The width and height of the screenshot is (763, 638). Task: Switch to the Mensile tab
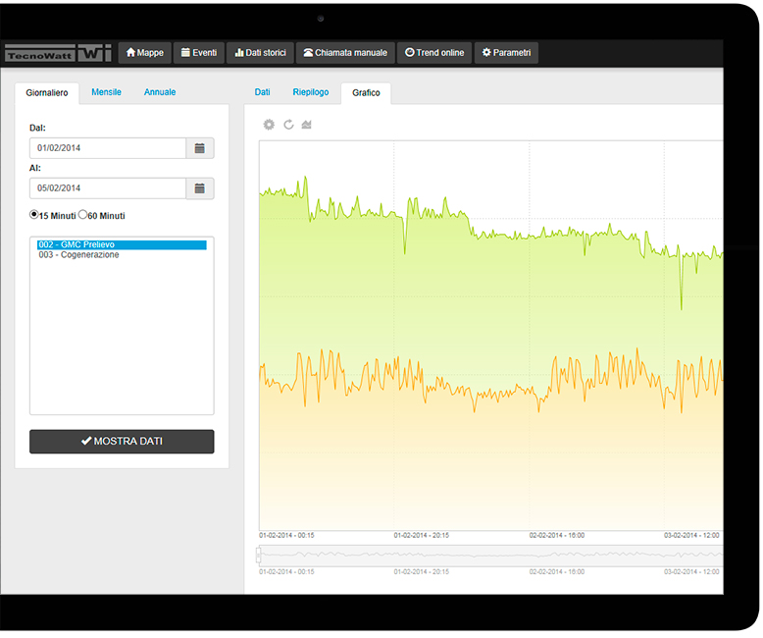coord(106,92)
